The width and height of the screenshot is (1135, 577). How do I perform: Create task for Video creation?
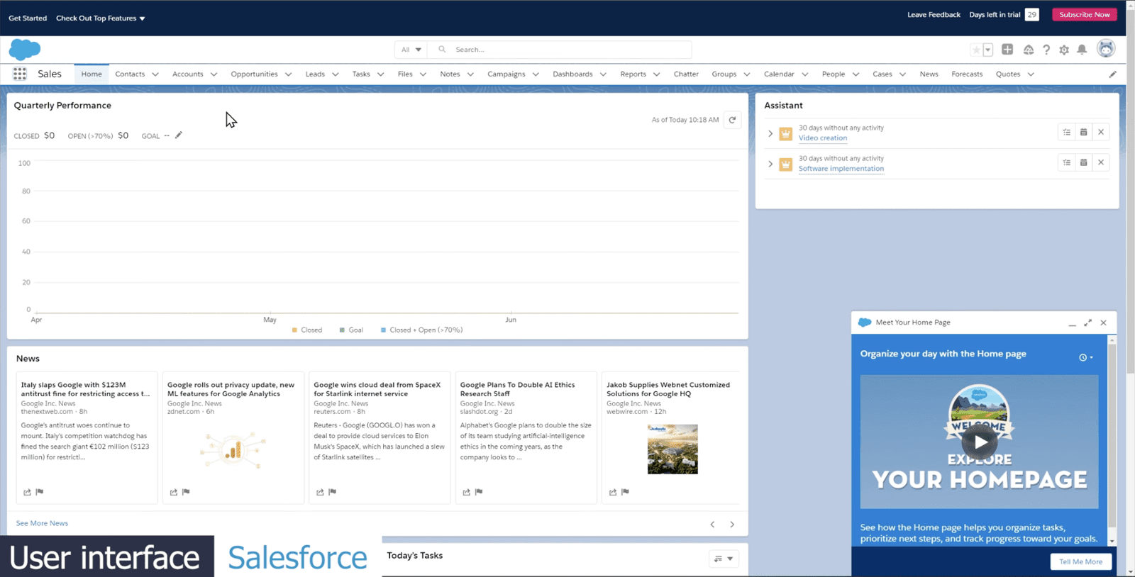pyautogui.click(x=1067, y=132)
